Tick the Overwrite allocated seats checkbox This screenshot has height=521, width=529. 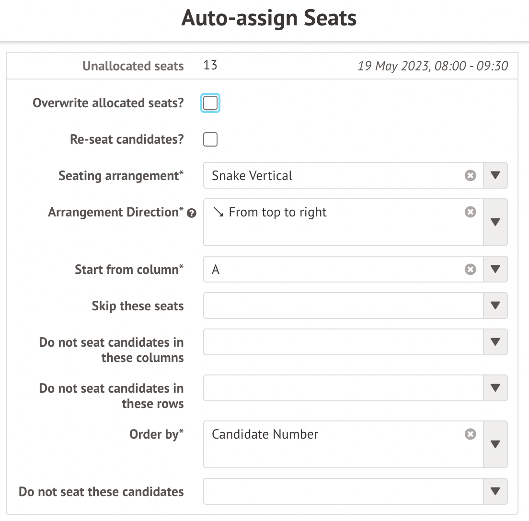point(210,103)
